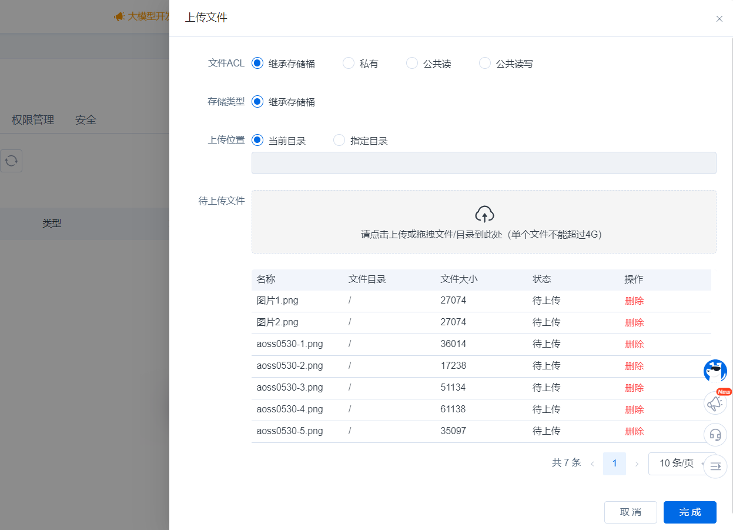Viewport: 733px width, 530px height.
Task: Delete 图片1.png via its 删除 link
Action: pyautogui.click(x=634, y=301)
